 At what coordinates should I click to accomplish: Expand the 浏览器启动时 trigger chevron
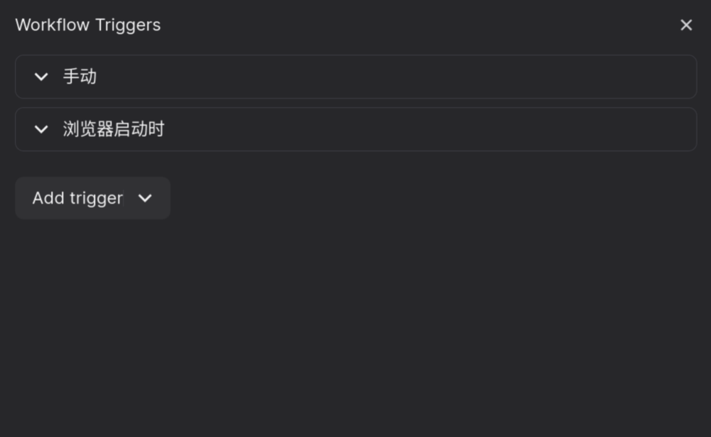41,130
